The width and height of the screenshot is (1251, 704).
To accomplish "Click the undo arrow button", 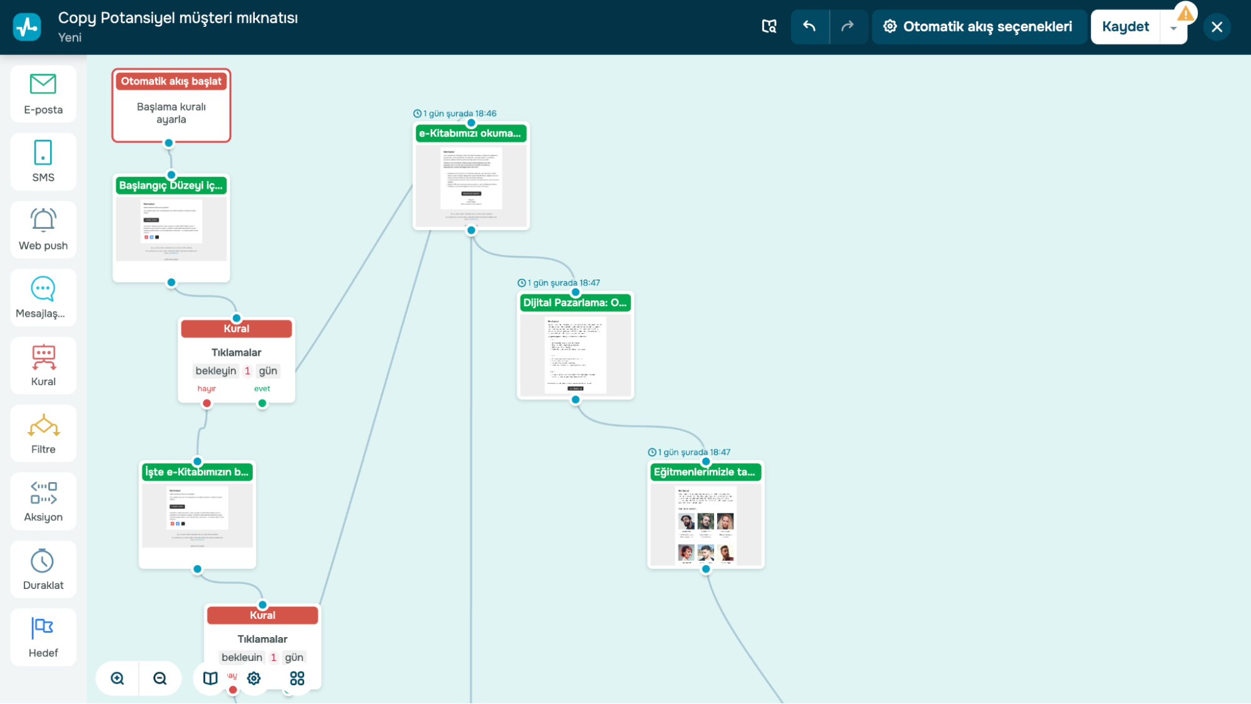I will point(809,26).
